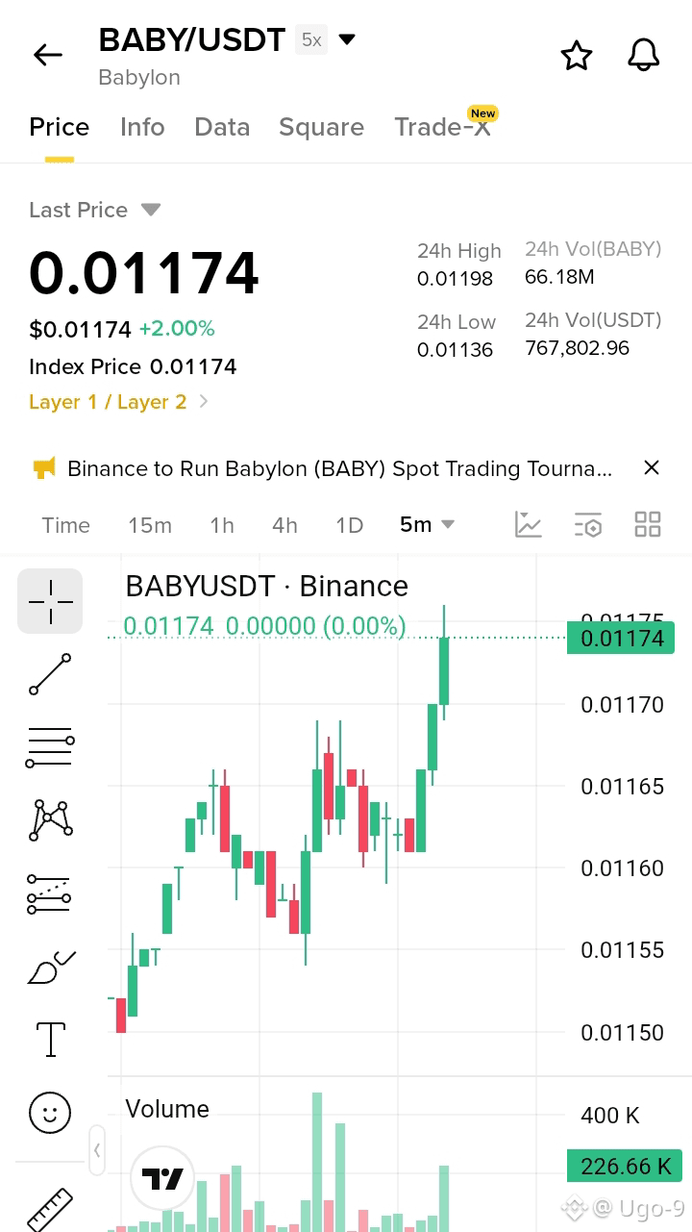Switch to the Info tab
The width and height of the screenshot is (692, 1232).
tap(142, 127)
